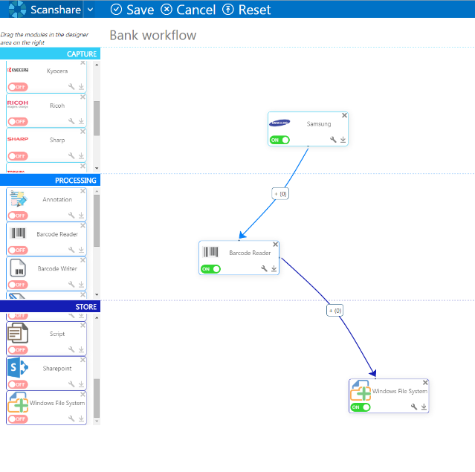Turn off canvas Barcode Reader node switch
Viewport: 475px width, 472px height.
pyautogui.click(x=210, y=269)
